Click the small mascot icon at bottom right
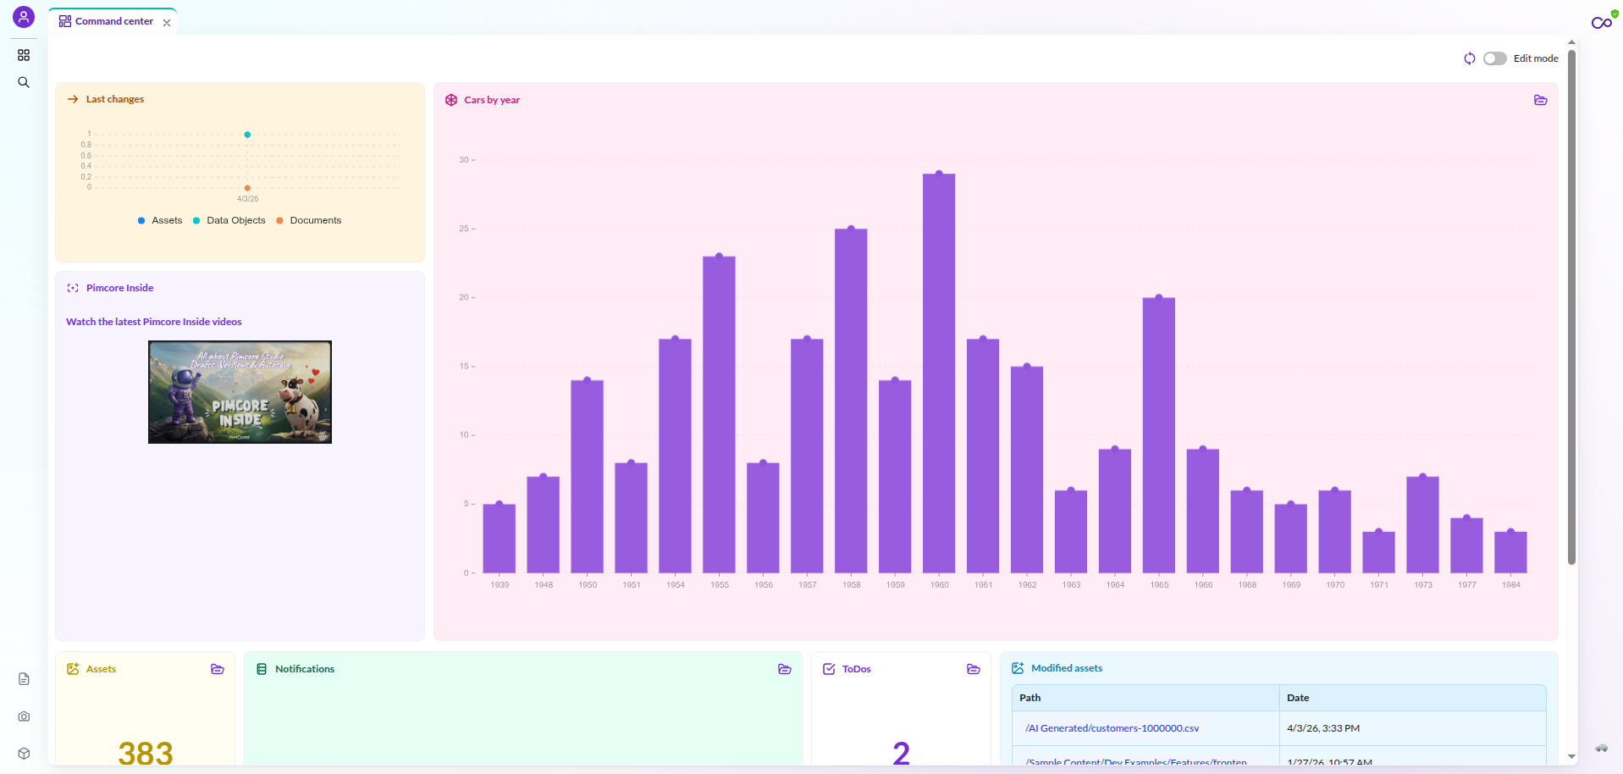Screen dimensions: 1623x774 pos(1601,749)
